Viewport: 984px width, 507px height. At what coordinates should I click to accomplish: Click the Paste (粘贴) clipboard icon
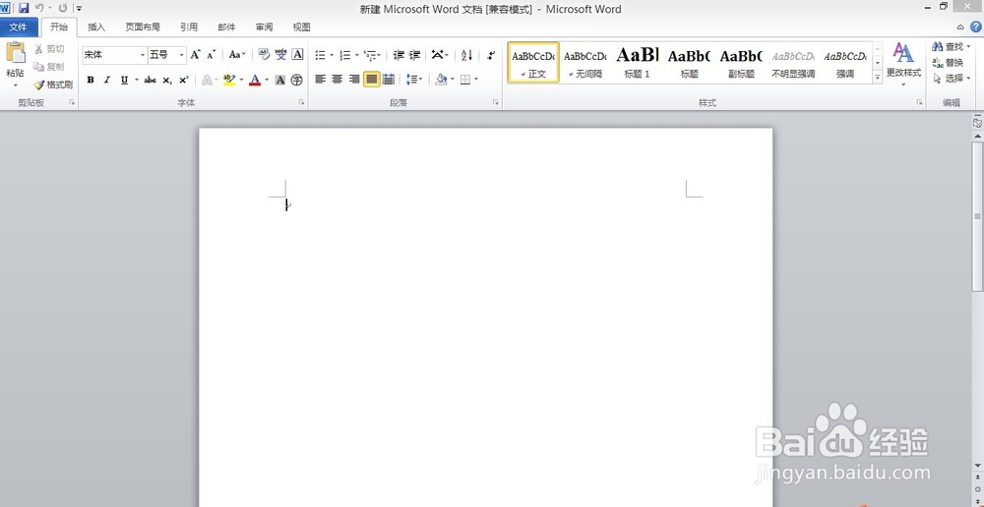pos(15,53)
